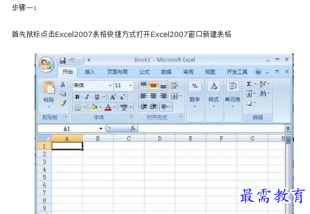Increase indent icon

(x=153, y=107)
